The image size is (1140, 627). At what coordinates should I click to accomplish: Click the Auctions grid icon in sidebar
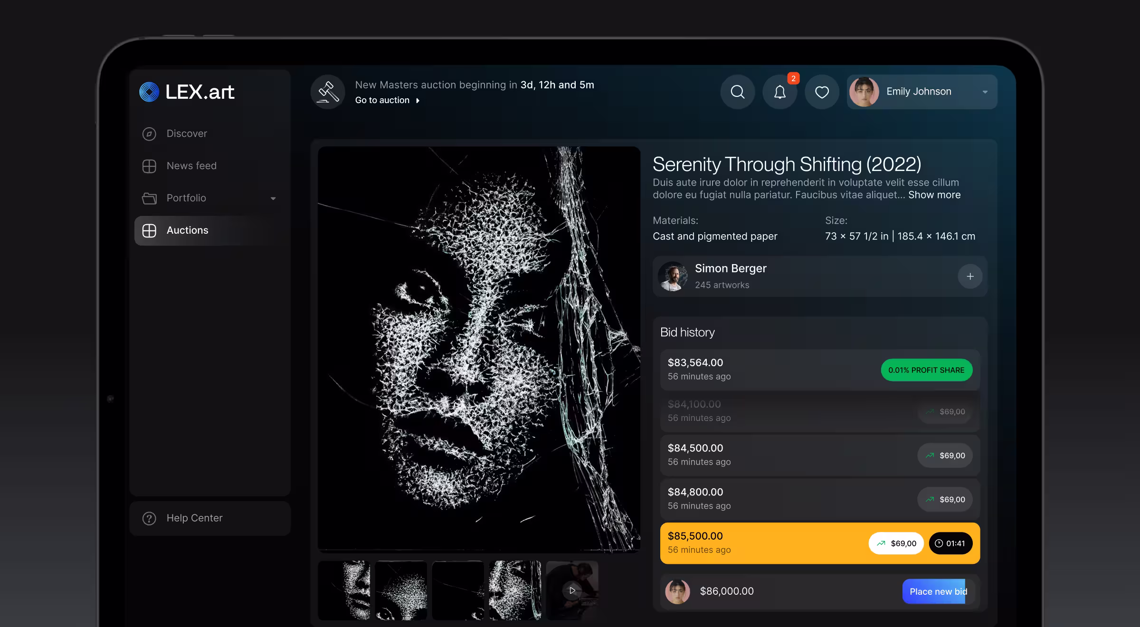tap(149, 230)
